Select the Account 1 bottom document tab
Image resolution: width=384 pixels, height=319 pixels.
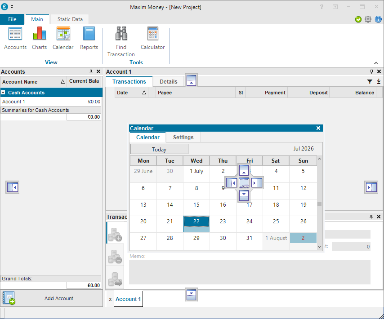tap(128, 299)
